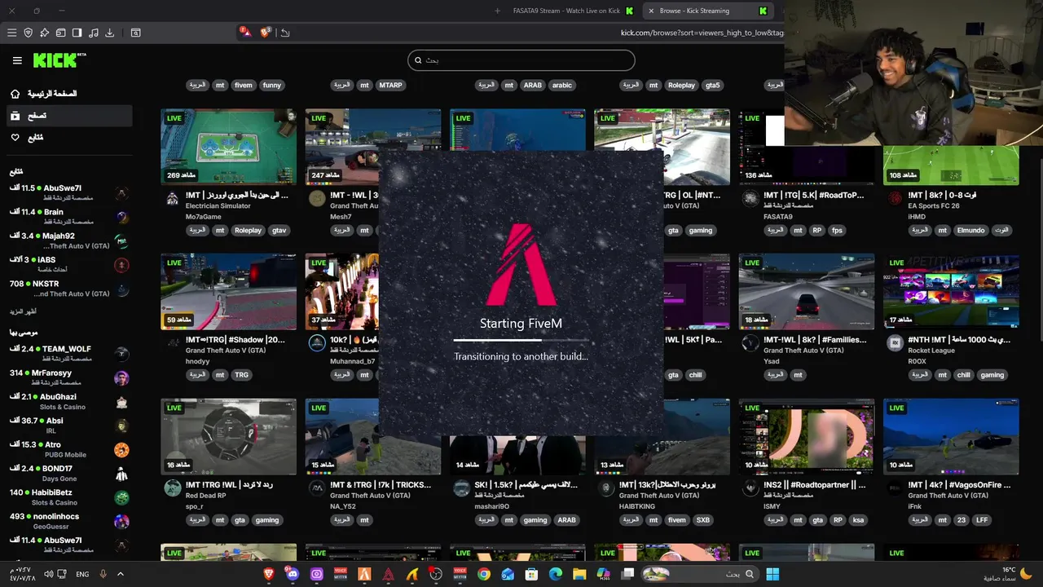Click iHMD channel avatar
Viewport: 1043px width, 587px height.
click(x=895, y=198)
